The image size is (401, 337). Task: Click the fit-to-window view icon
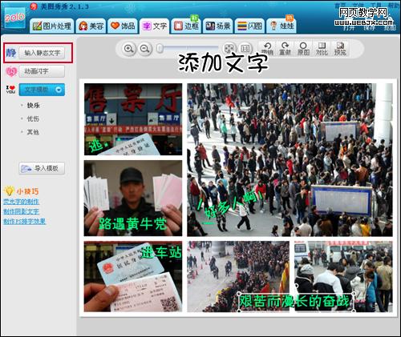pos(229,49)
